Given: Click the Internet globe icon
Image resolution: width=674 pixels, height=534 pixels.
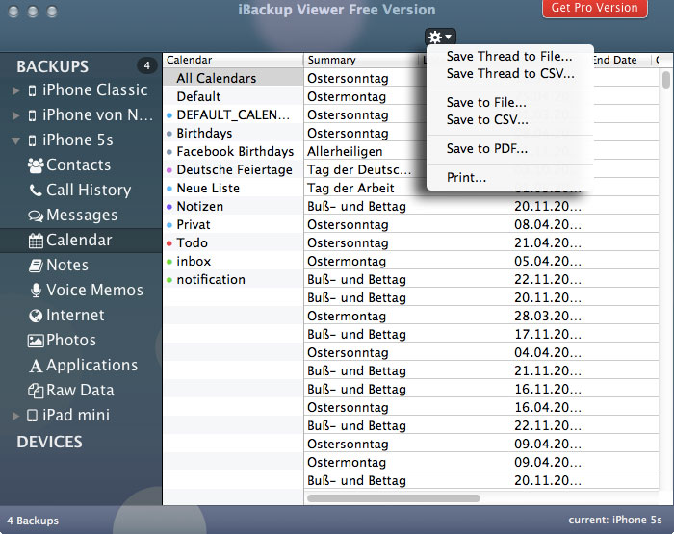Looking at the screenshot, I should [x=36, y=316].
